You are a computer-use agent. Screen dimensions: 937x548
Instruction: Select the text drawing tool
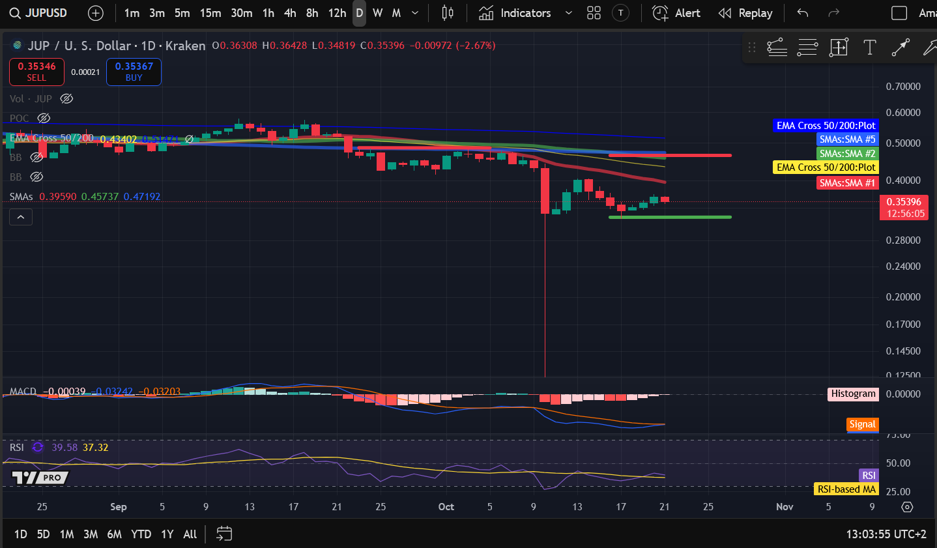pos(869,48)
